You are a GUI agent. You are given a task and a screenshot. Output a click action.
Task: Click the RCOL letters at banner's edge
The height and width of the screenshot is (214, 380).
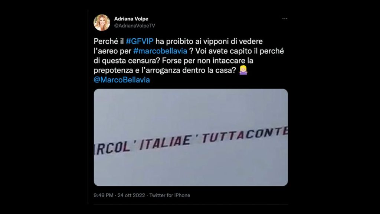point(112,148)
